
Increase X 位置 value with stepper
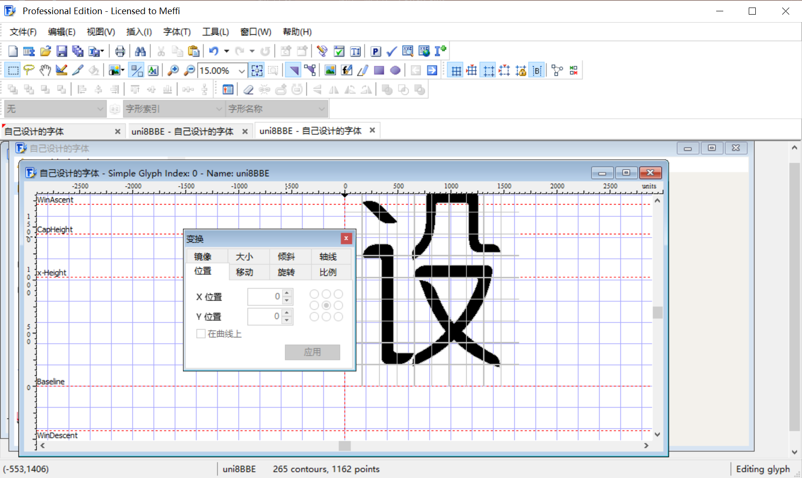click(x=287, y=293)
